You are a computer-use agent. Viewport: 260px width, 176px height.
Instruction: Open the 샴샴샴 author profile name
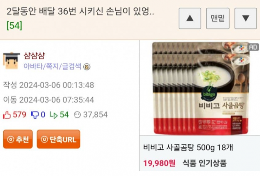[x=34, y=56]
